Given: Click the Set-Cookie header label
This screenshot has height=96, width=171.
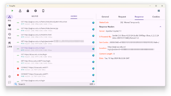Looking at the screenshot, I should point(104,42).
